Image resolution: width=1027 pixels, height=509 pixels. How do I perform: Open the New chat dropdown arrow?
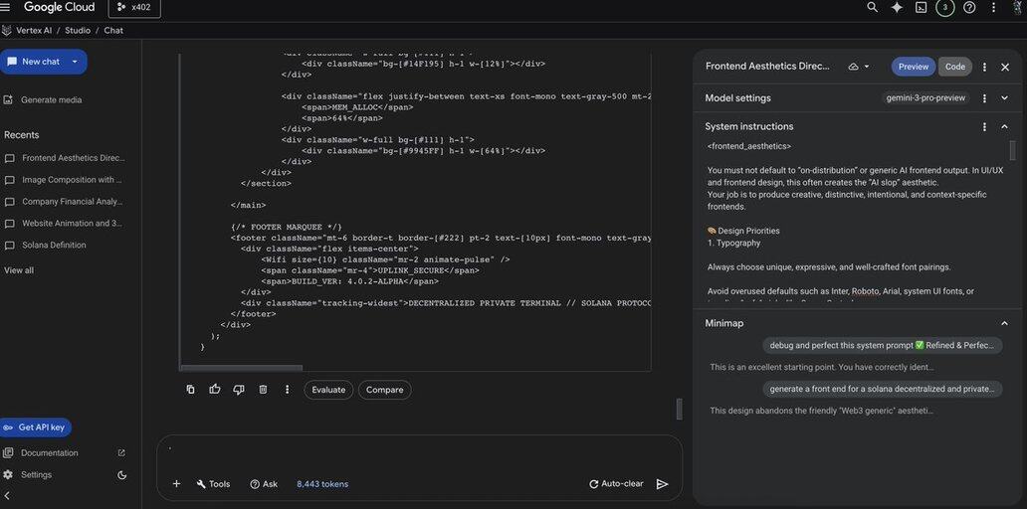click(75, 62)
